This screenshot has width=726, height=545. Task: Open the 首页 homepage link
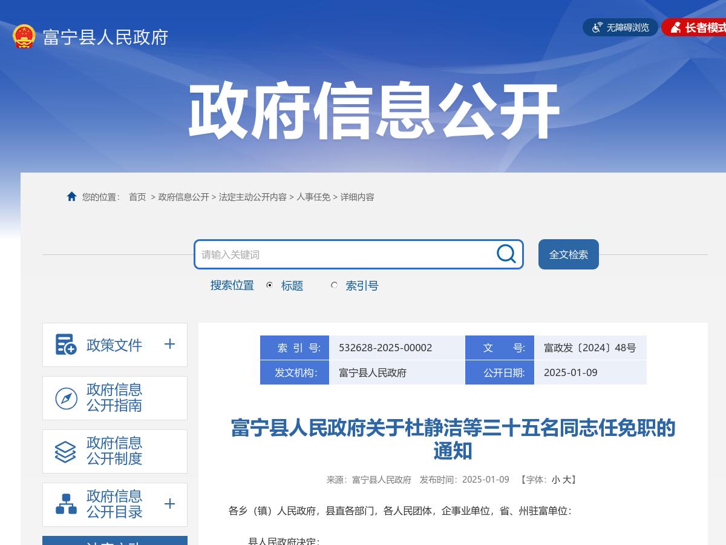[137, 197]
